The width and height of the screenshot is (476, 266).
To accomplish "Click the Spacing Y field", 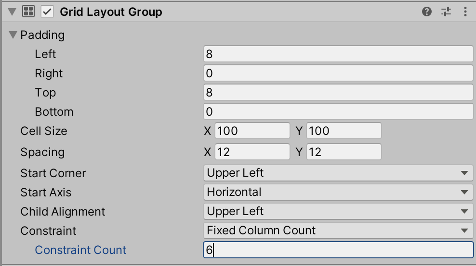I will point(344,152).
